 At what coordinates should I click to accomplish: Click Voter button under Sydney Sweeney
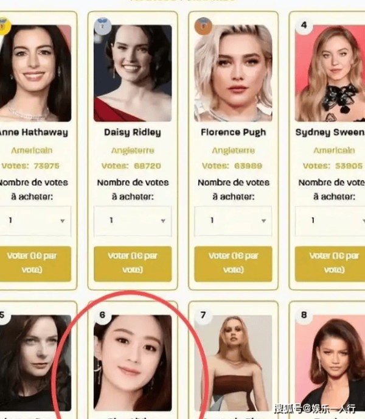point(330,264)
